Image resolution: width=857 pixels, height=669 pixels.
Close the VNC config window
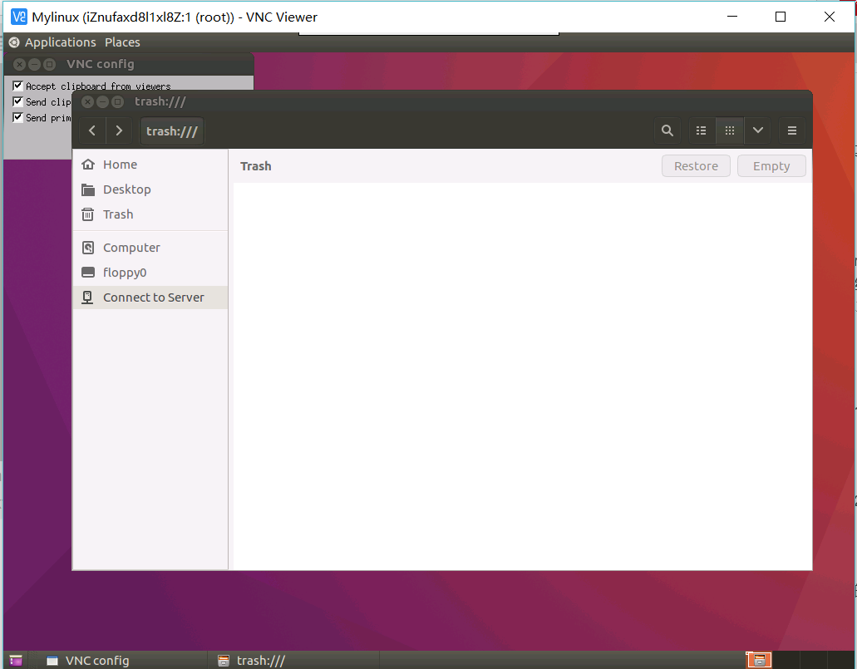point(19,65)
